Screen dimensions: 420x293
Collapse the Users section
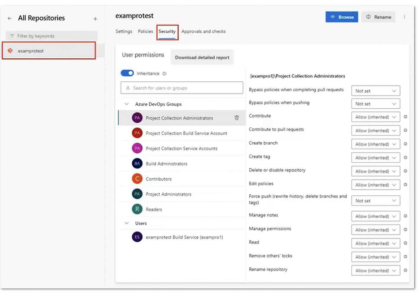pos(127,223)
